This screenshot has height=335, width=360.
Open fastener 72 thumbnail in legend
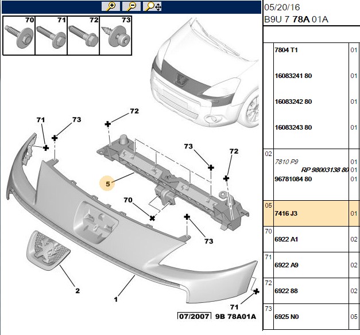(x=83, y=36)
